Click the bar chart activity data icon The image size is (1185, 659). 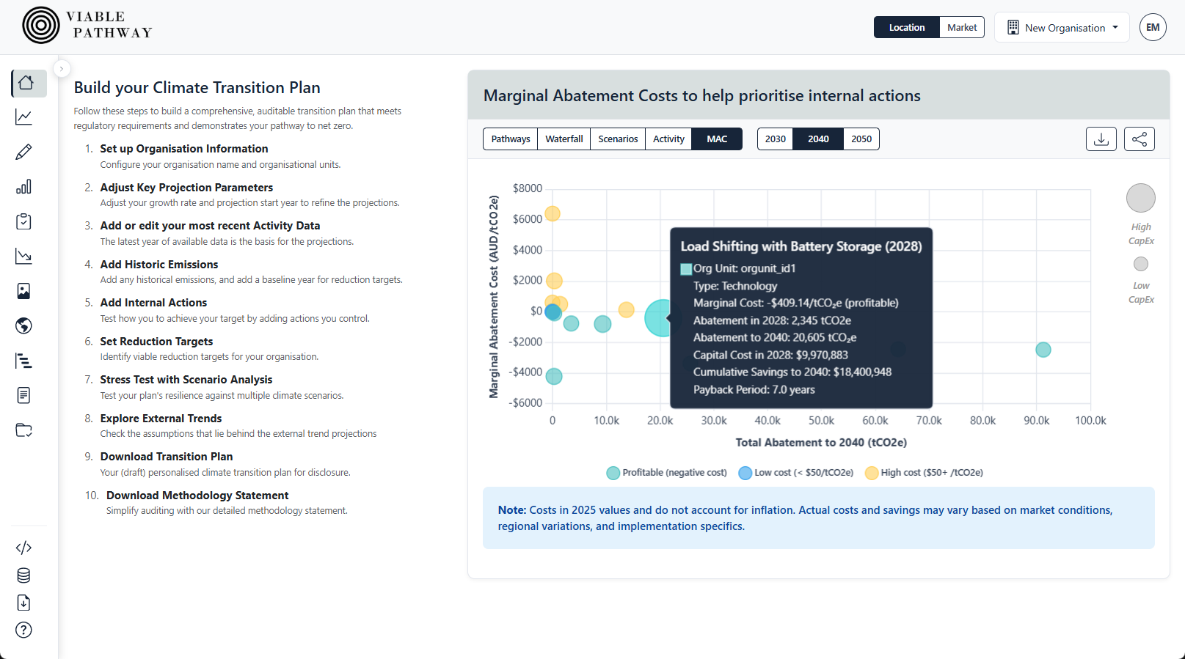tap(23, 187)
